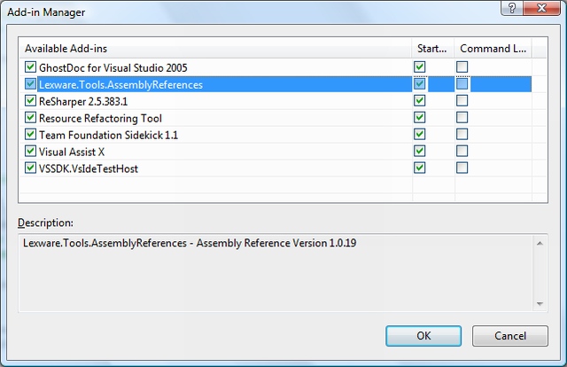Disable Startup for VSSDK.VsIdeTestHost row
The width and height of the screenshot is (567, 367).
coord(419,168)
